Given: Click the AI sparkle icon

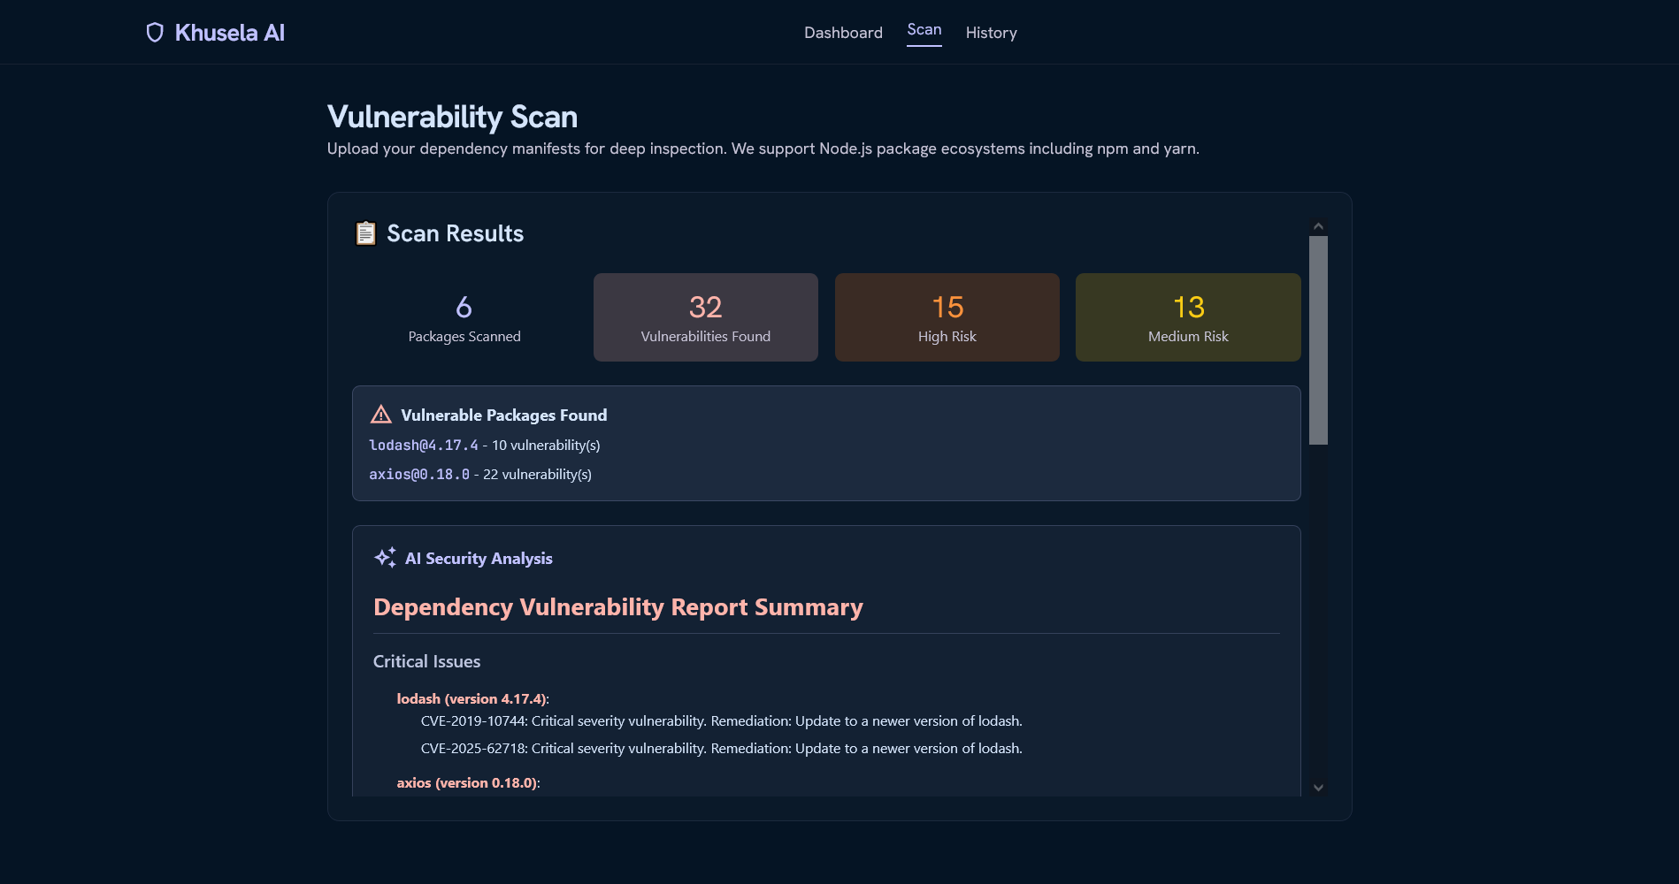Looking at the screenshot, I should coord(385,558).
